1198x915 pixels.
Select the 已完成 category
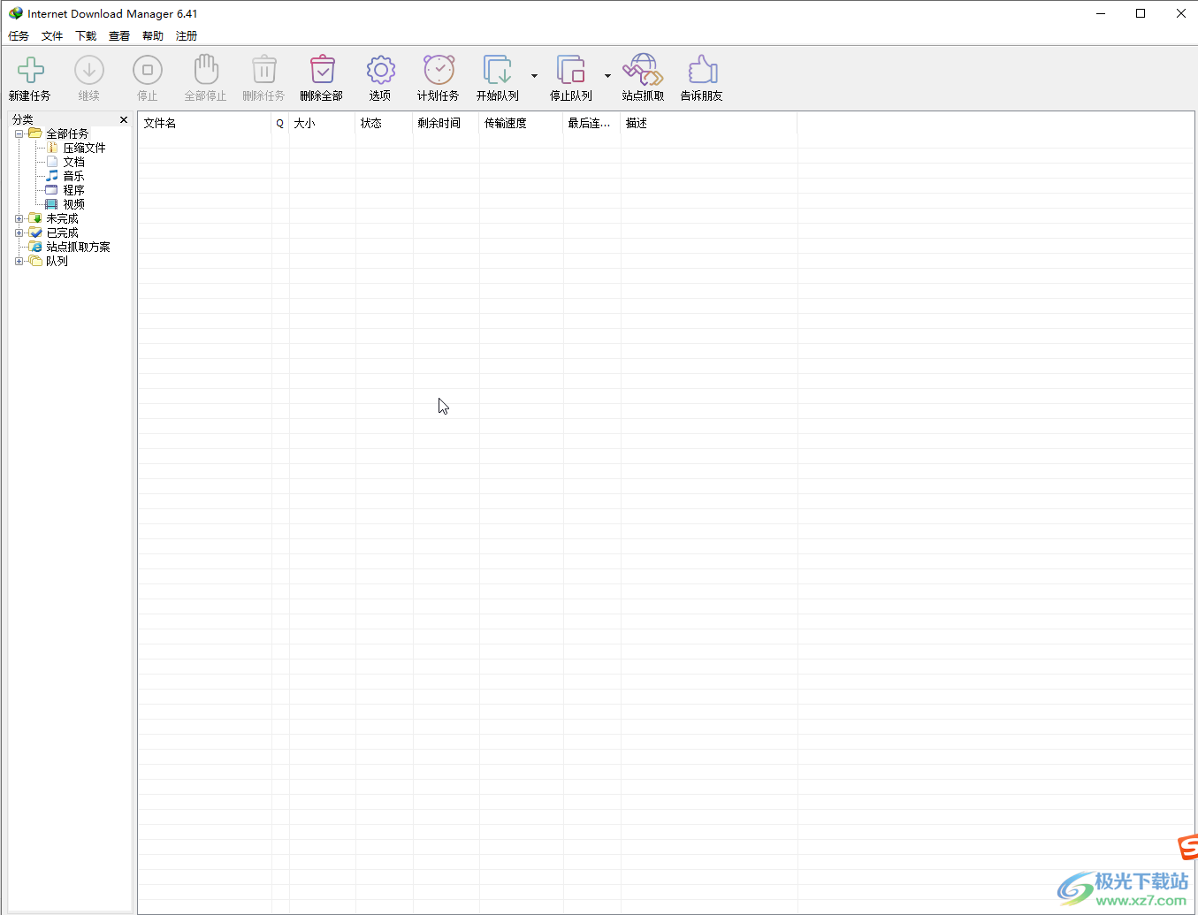point(62,233)
